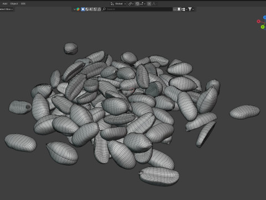Click the green Y axis gizmo handle
Image resolution: width=266 pixels, height=200 pixels.
pos(263,27)
